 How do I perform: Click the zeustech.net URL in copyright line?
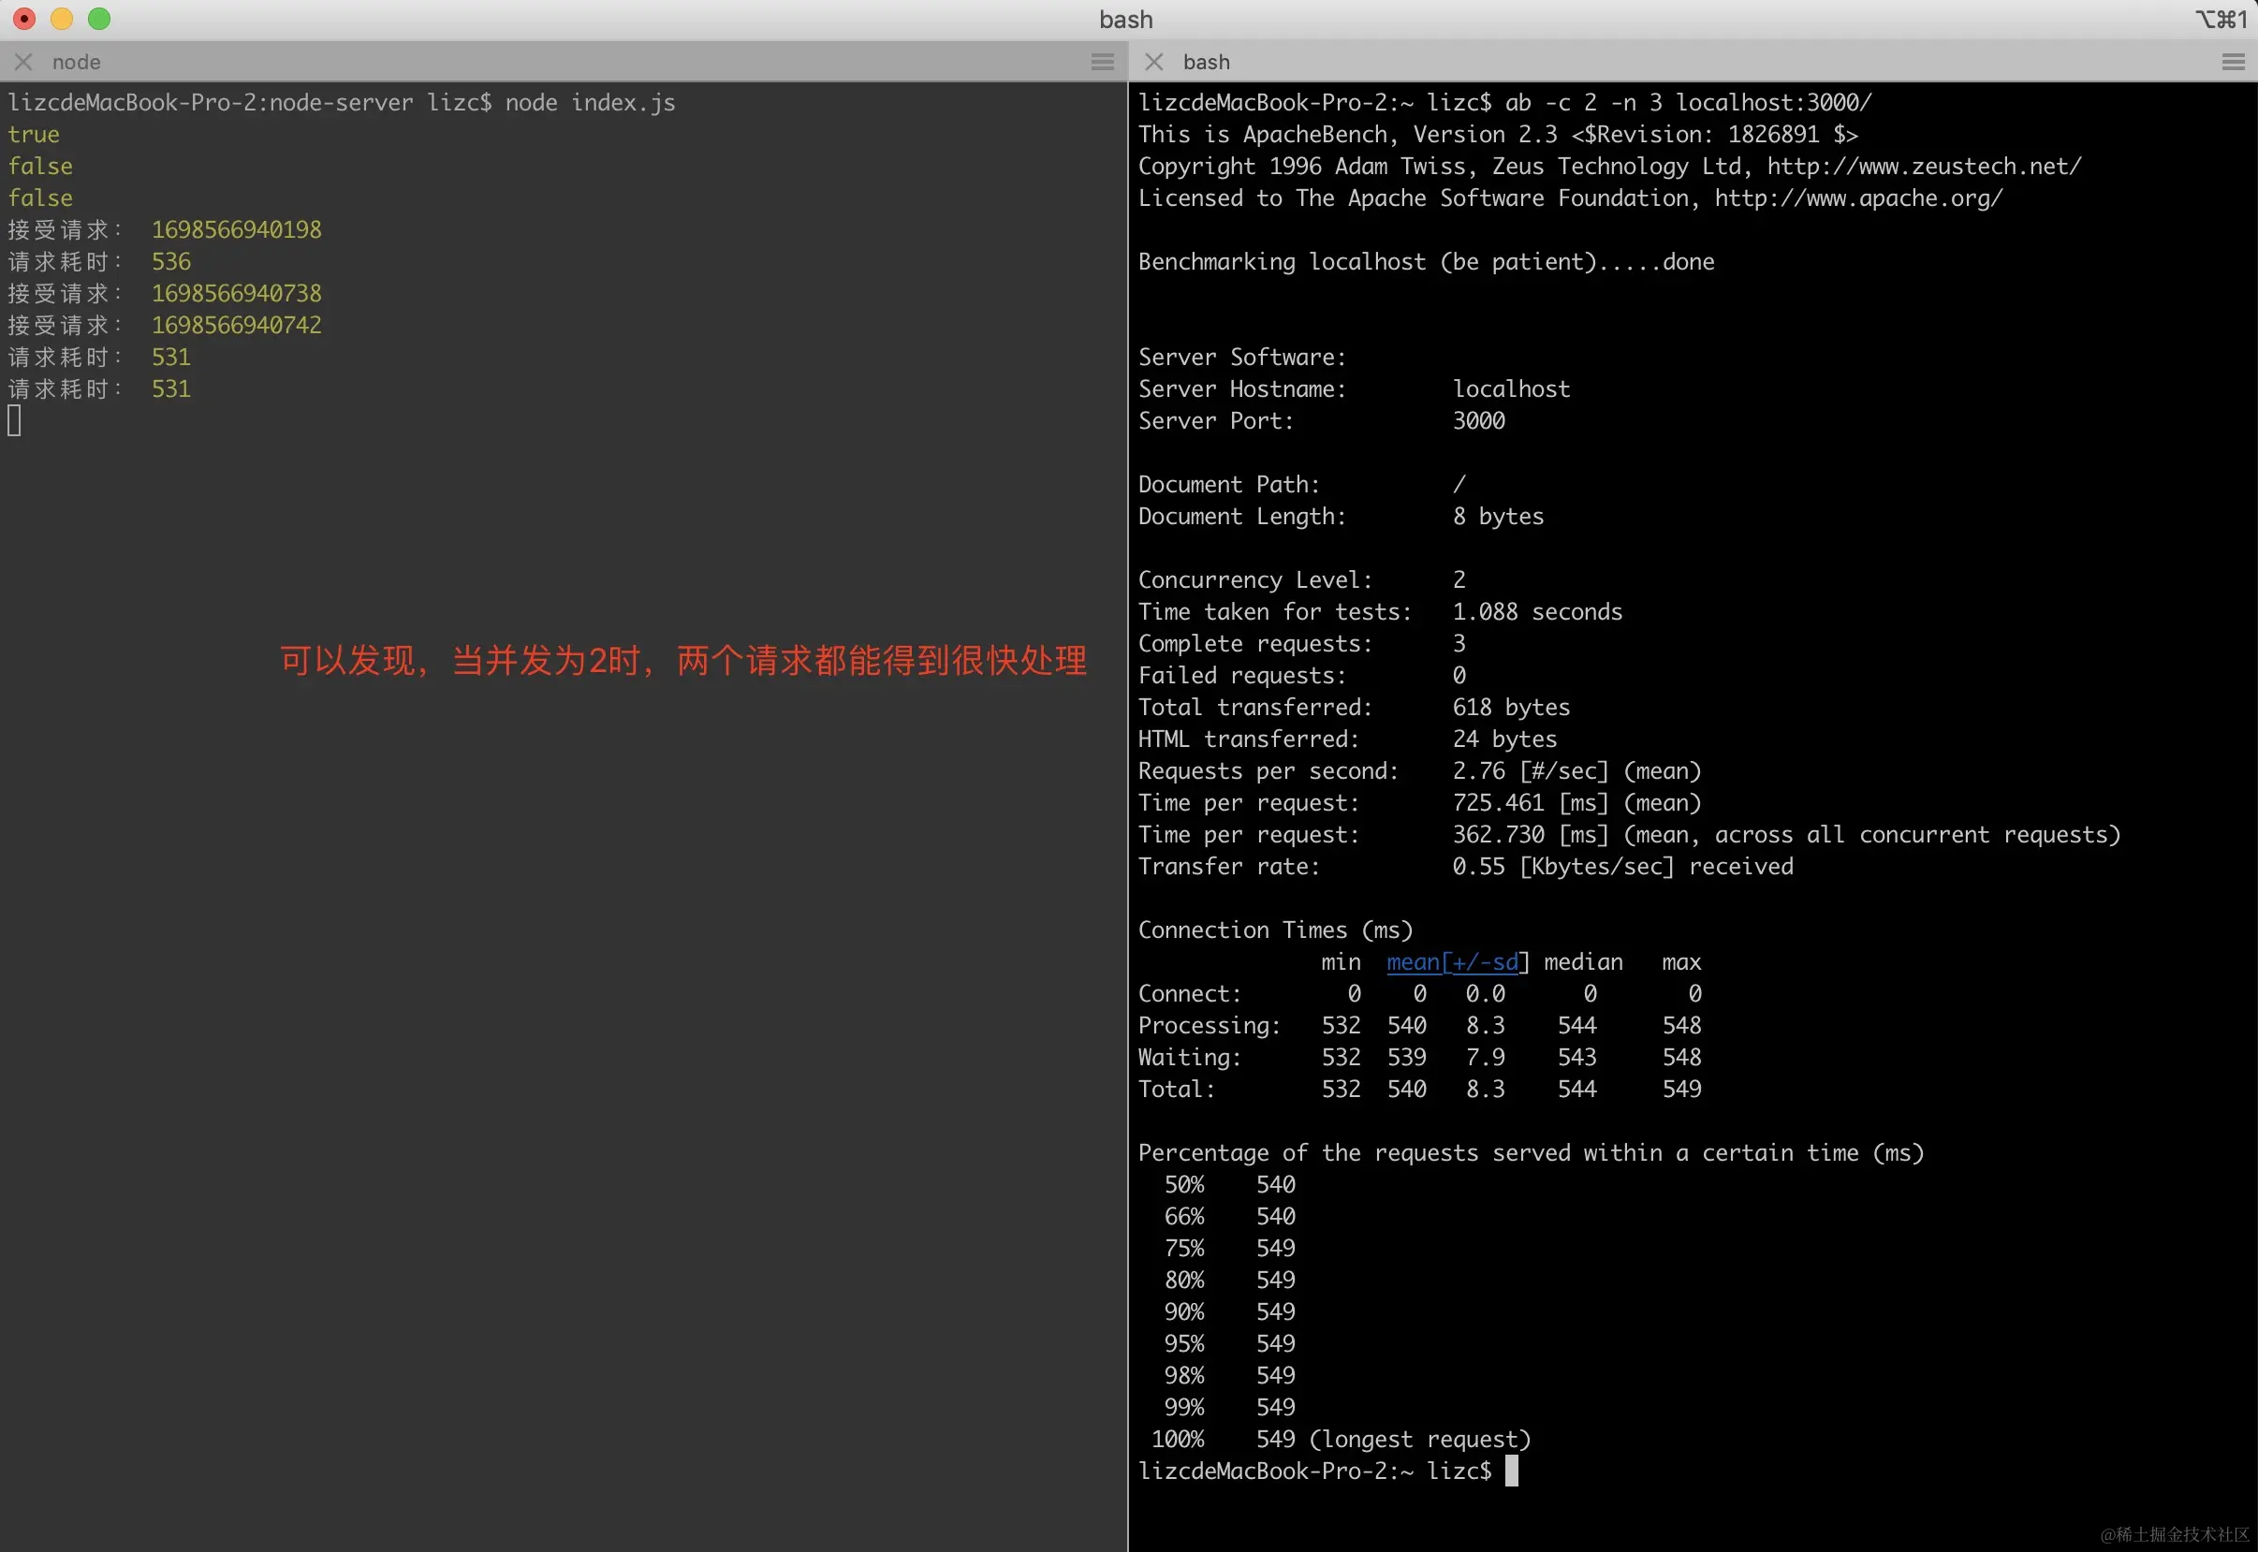click(x=1924, y=167)
